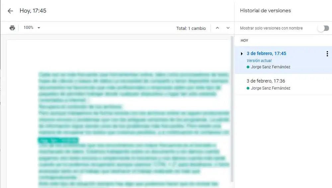Click the 'HOY' section label

[244, 40]
